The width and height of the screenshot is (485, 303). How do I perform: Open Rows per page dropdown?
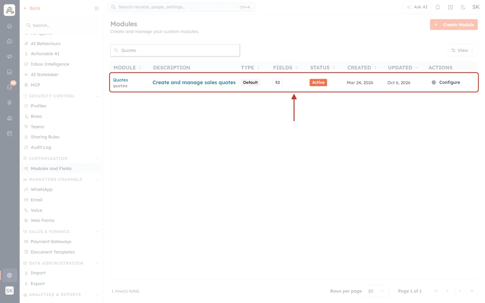(x=376, y=291)
